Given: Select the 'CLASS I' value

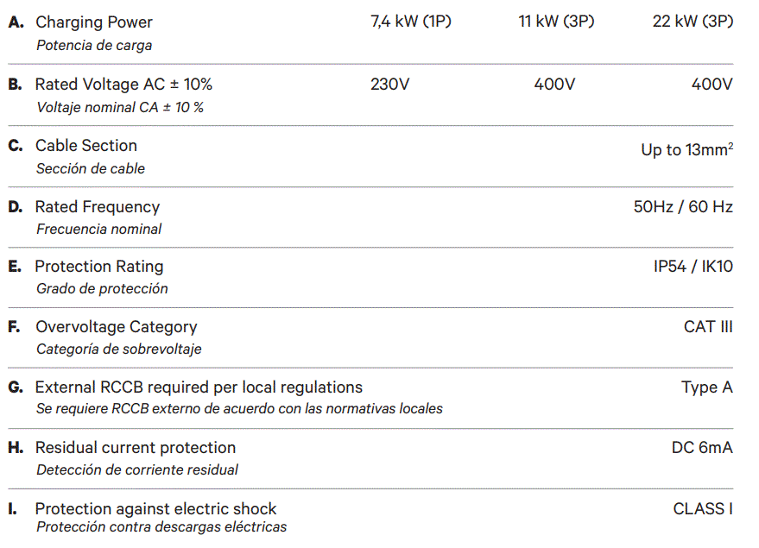Looking at the screenshot, I should click(703, 508).
